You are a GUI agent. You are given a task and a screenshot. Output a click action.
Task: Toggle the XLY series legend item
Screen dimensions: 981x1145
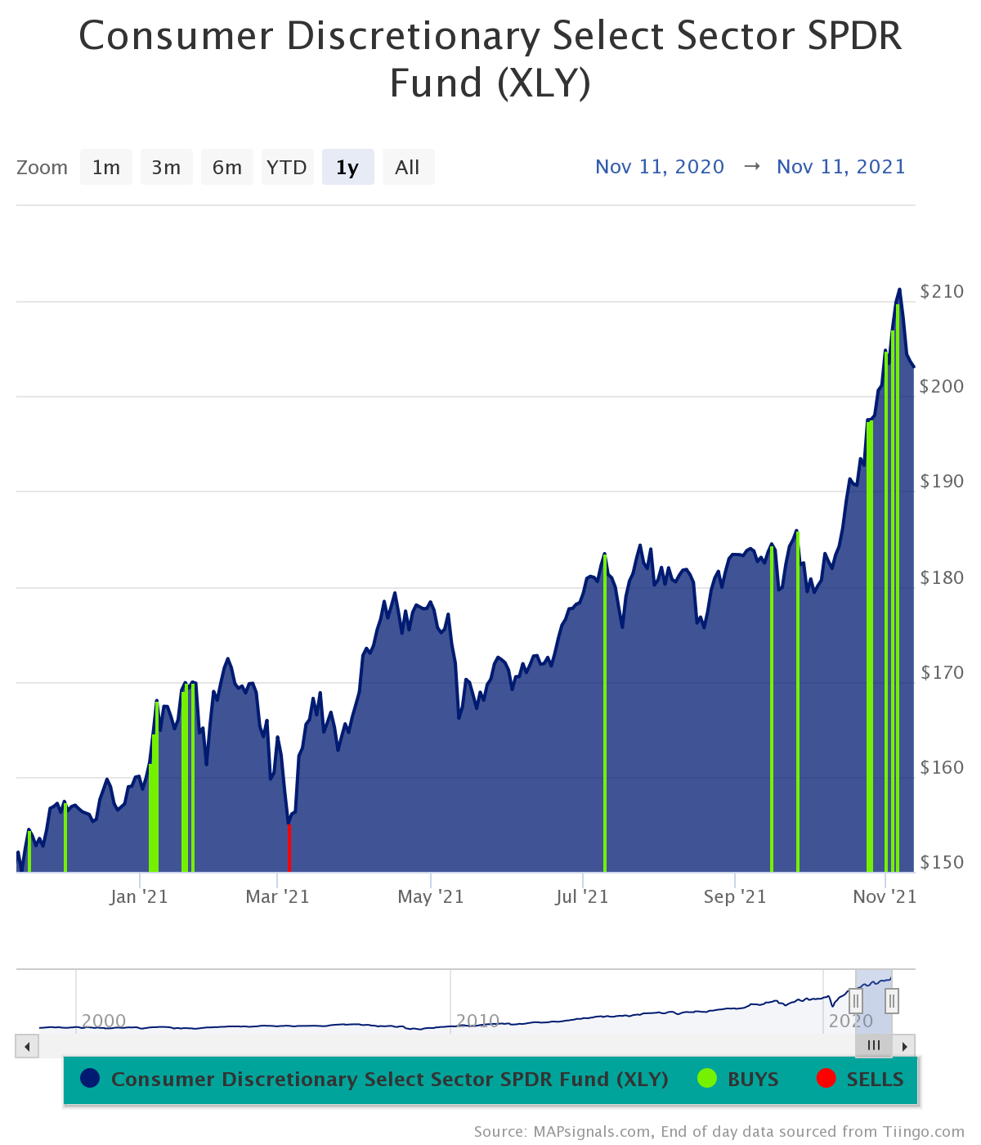[374, 1079]
